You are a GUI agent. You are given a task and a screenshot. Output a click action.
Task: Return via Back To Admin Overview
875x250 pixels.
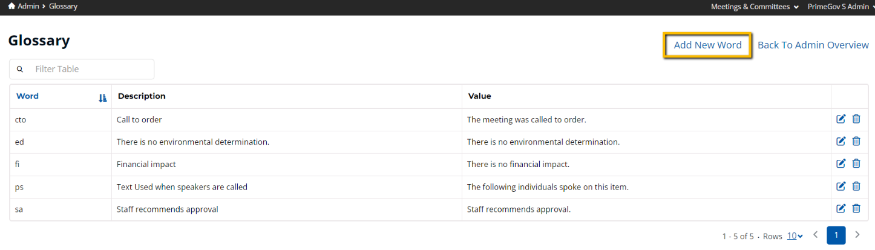(x=813, y=45)
